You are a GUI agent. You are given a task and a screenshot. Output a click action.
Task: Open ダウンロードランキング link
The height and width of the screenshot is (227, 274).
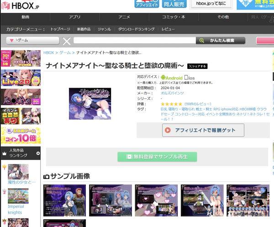coord(136,29)
